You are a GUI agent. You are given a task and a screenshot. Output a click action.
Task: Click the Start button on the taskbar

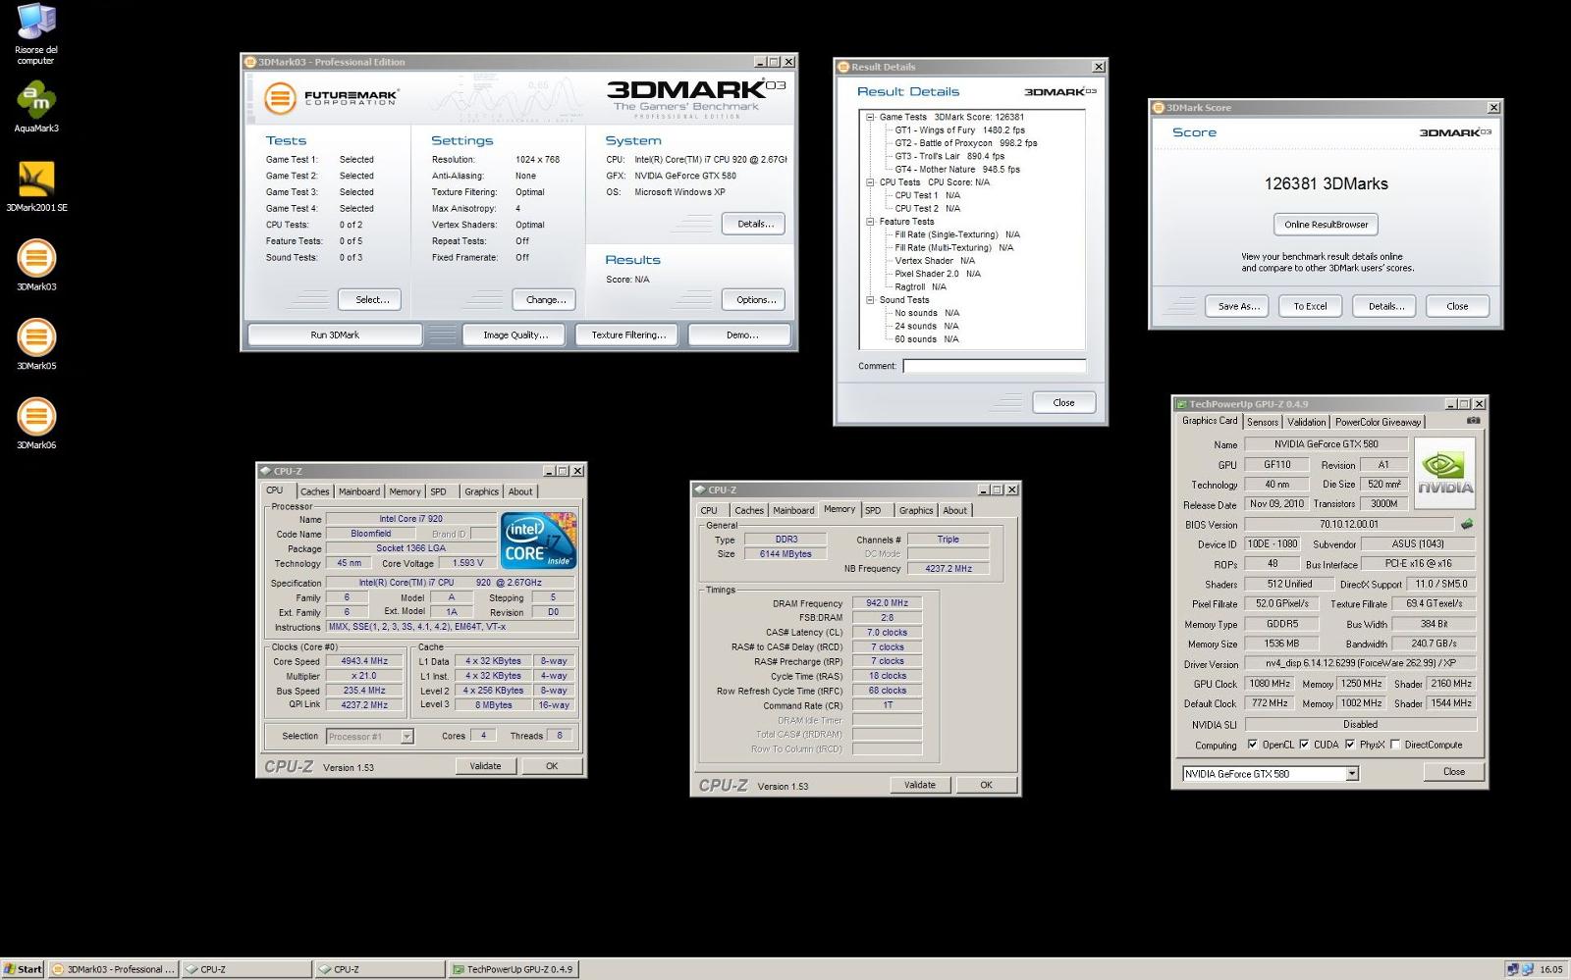(23, 969)
